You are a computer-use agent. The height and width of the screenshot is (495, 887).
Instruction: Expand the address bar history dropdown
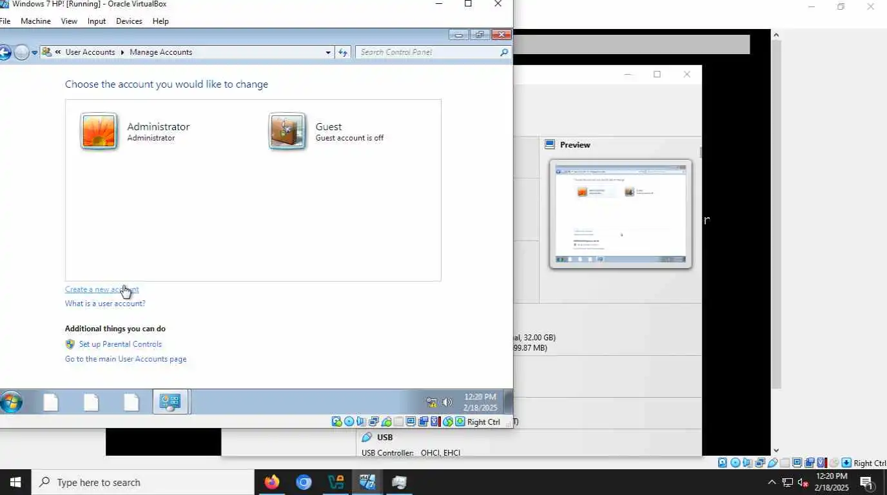coord(328,53)
